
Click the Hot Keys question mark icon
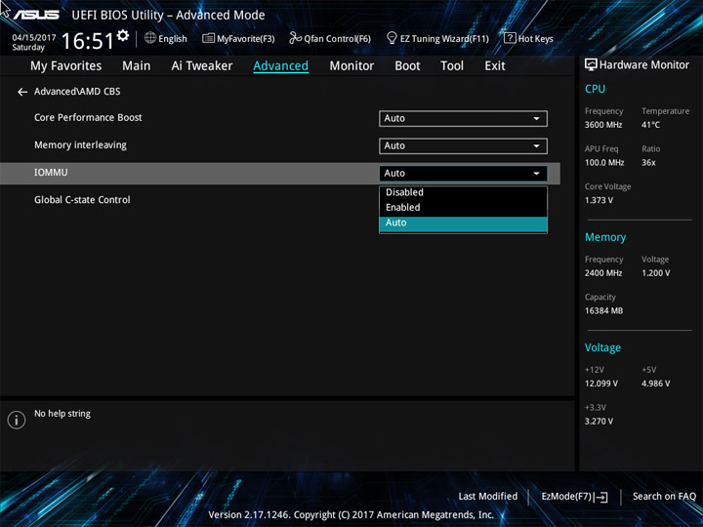[510, 38]
